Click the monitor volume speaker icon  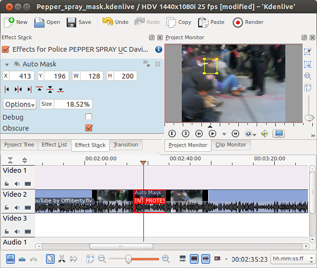(x=265, y=134)
